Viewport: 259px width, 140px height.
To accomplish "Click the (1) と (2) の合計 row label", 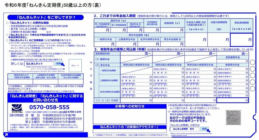I will click(107, 100).
